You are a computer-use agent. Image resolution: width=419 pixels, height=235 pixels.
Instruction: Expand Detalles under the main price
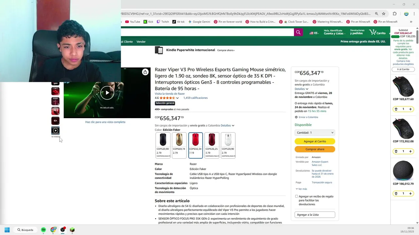pos(228,125)
